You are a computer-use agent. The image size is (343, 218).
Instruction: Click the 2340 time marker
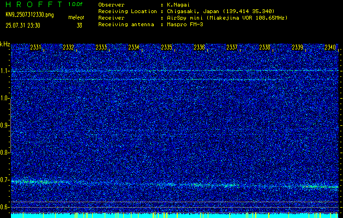click(x=330, y=47)
